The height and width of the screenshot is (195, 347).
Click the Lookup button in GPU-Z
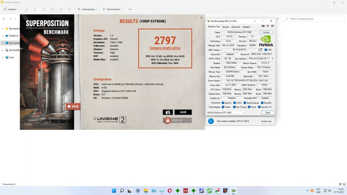click(266, 32)
